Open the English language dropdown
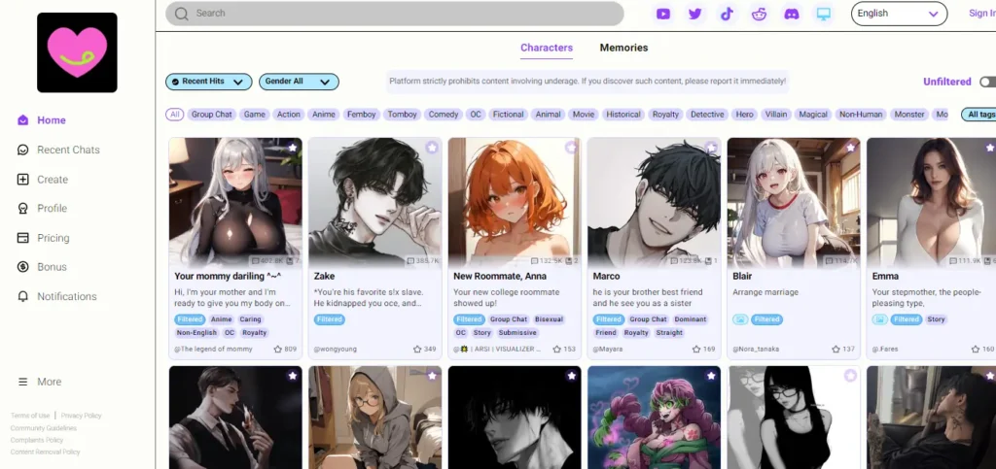This screenshot has width=996, height=469. [x=899, y=14]
